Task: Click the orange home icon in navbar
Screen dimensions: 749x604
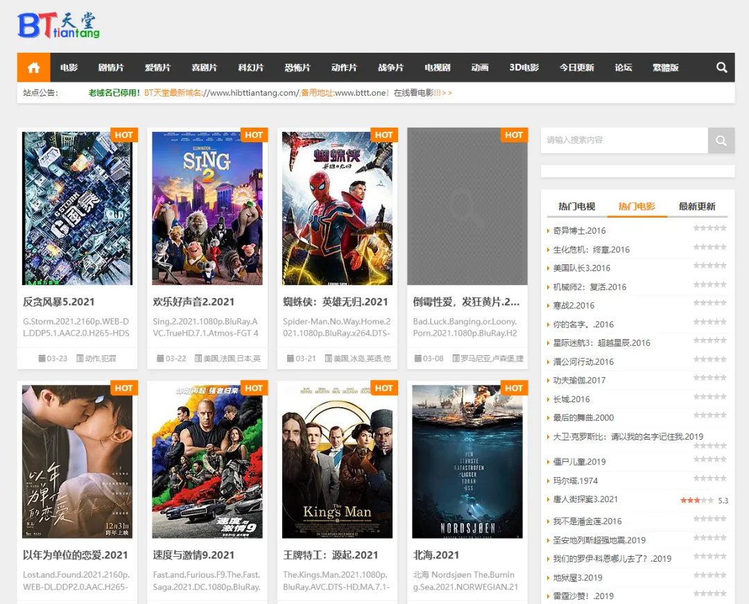Action: pos(33,67)
